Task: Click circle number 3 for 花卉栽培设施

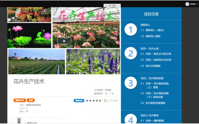Action: point(131,83)
